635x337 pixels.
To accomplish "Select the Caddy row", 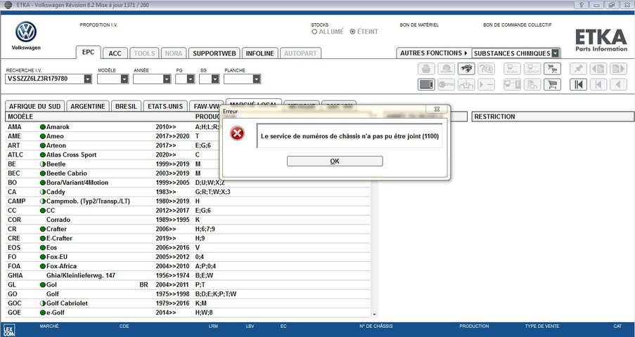I will (188, 192).
